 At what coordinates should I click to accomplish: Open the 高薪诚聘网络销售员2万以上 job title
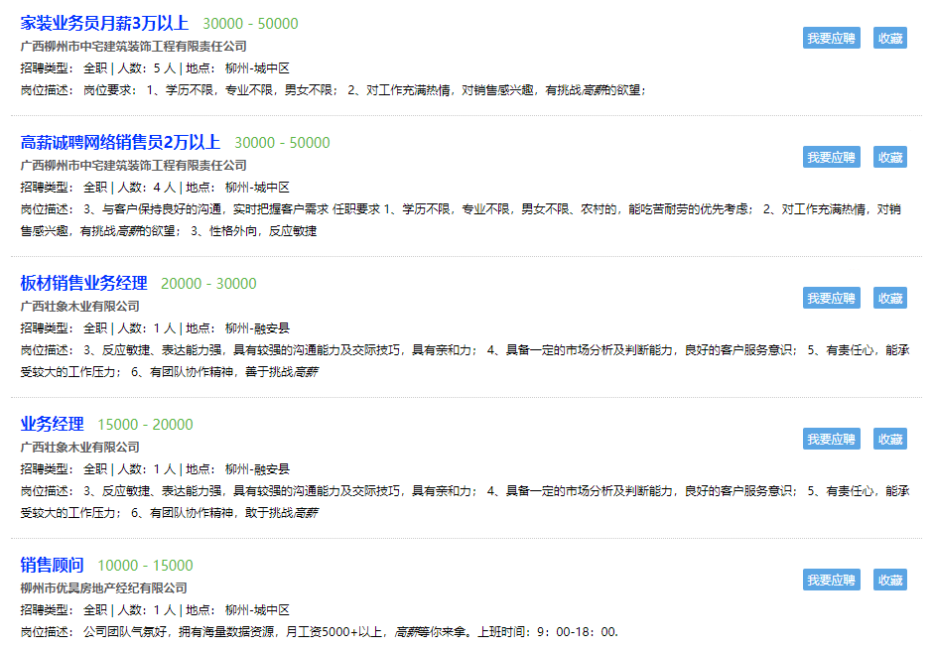tap(120, 143)
